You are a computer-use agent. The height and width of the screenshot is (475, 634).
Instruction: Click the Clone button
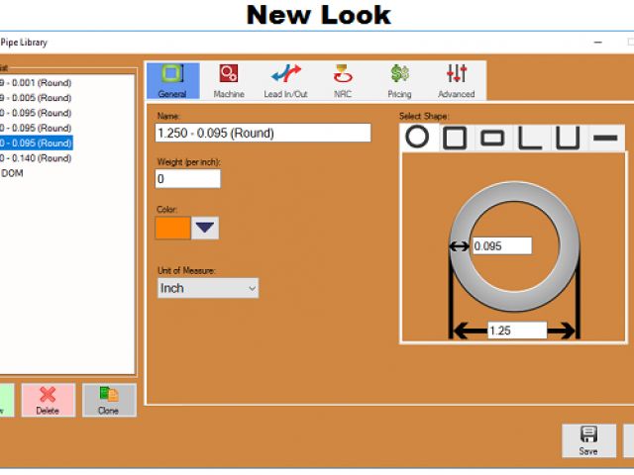(109, 400)
